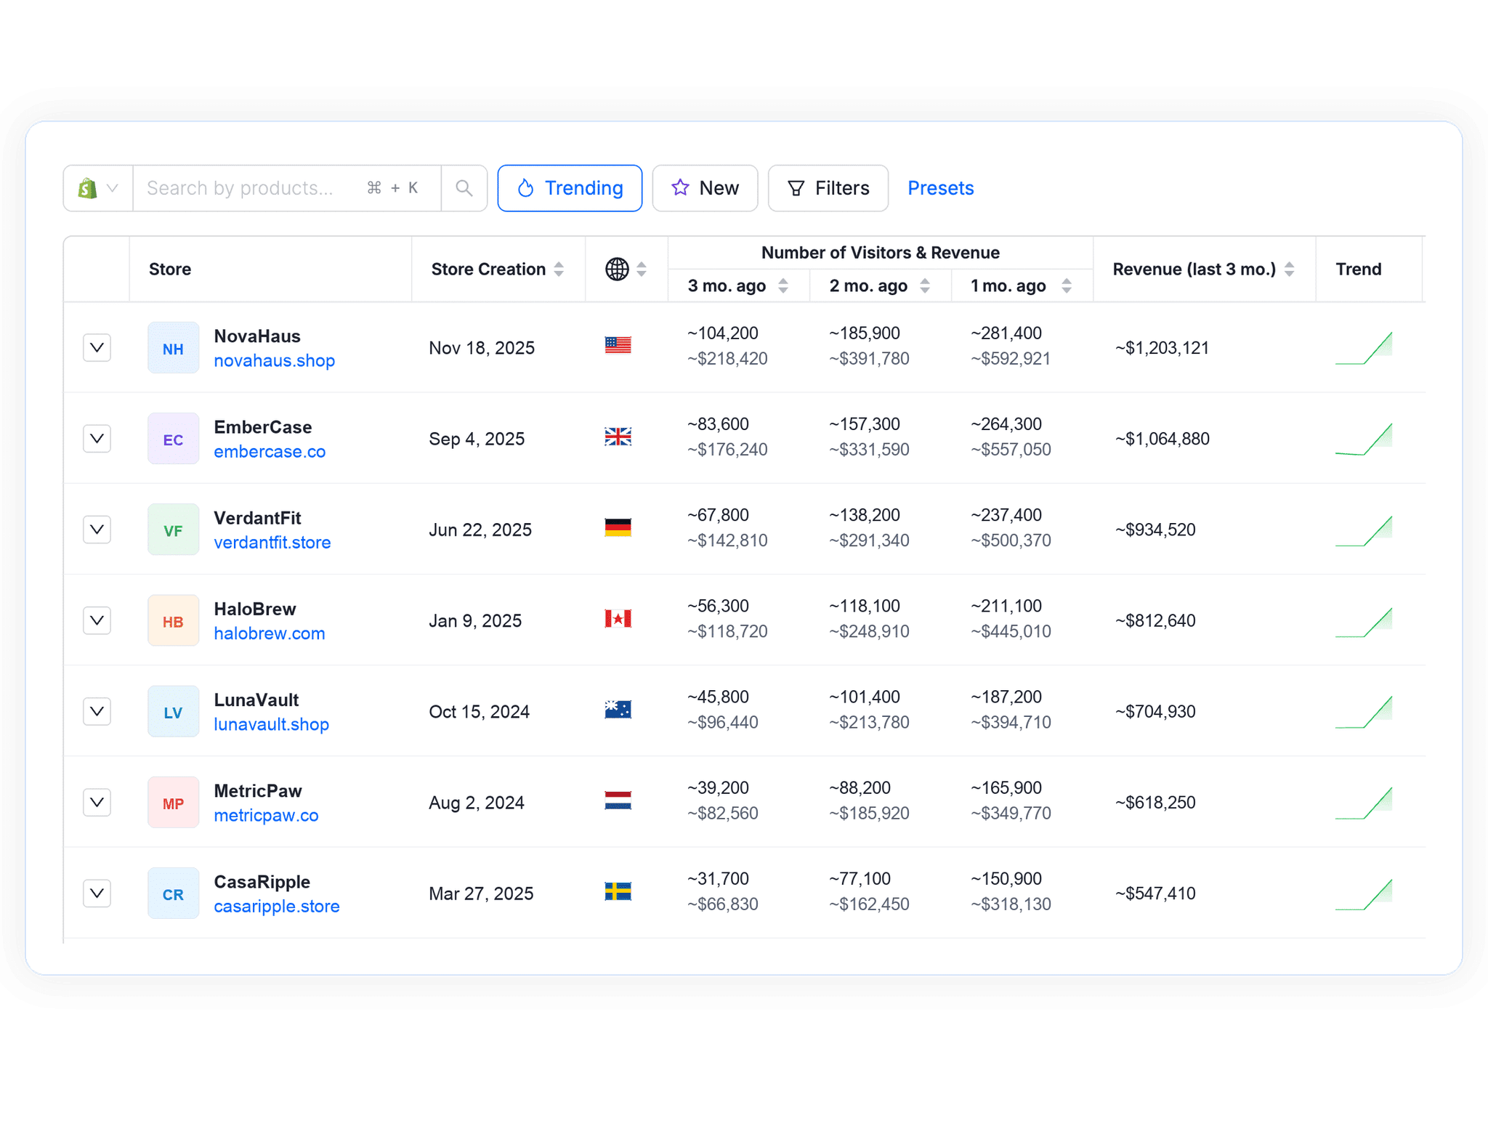Click the store name HaloBrew
Image resolution: width=1488 pixels, height=1139 pixels.
(x=255, y=609)
